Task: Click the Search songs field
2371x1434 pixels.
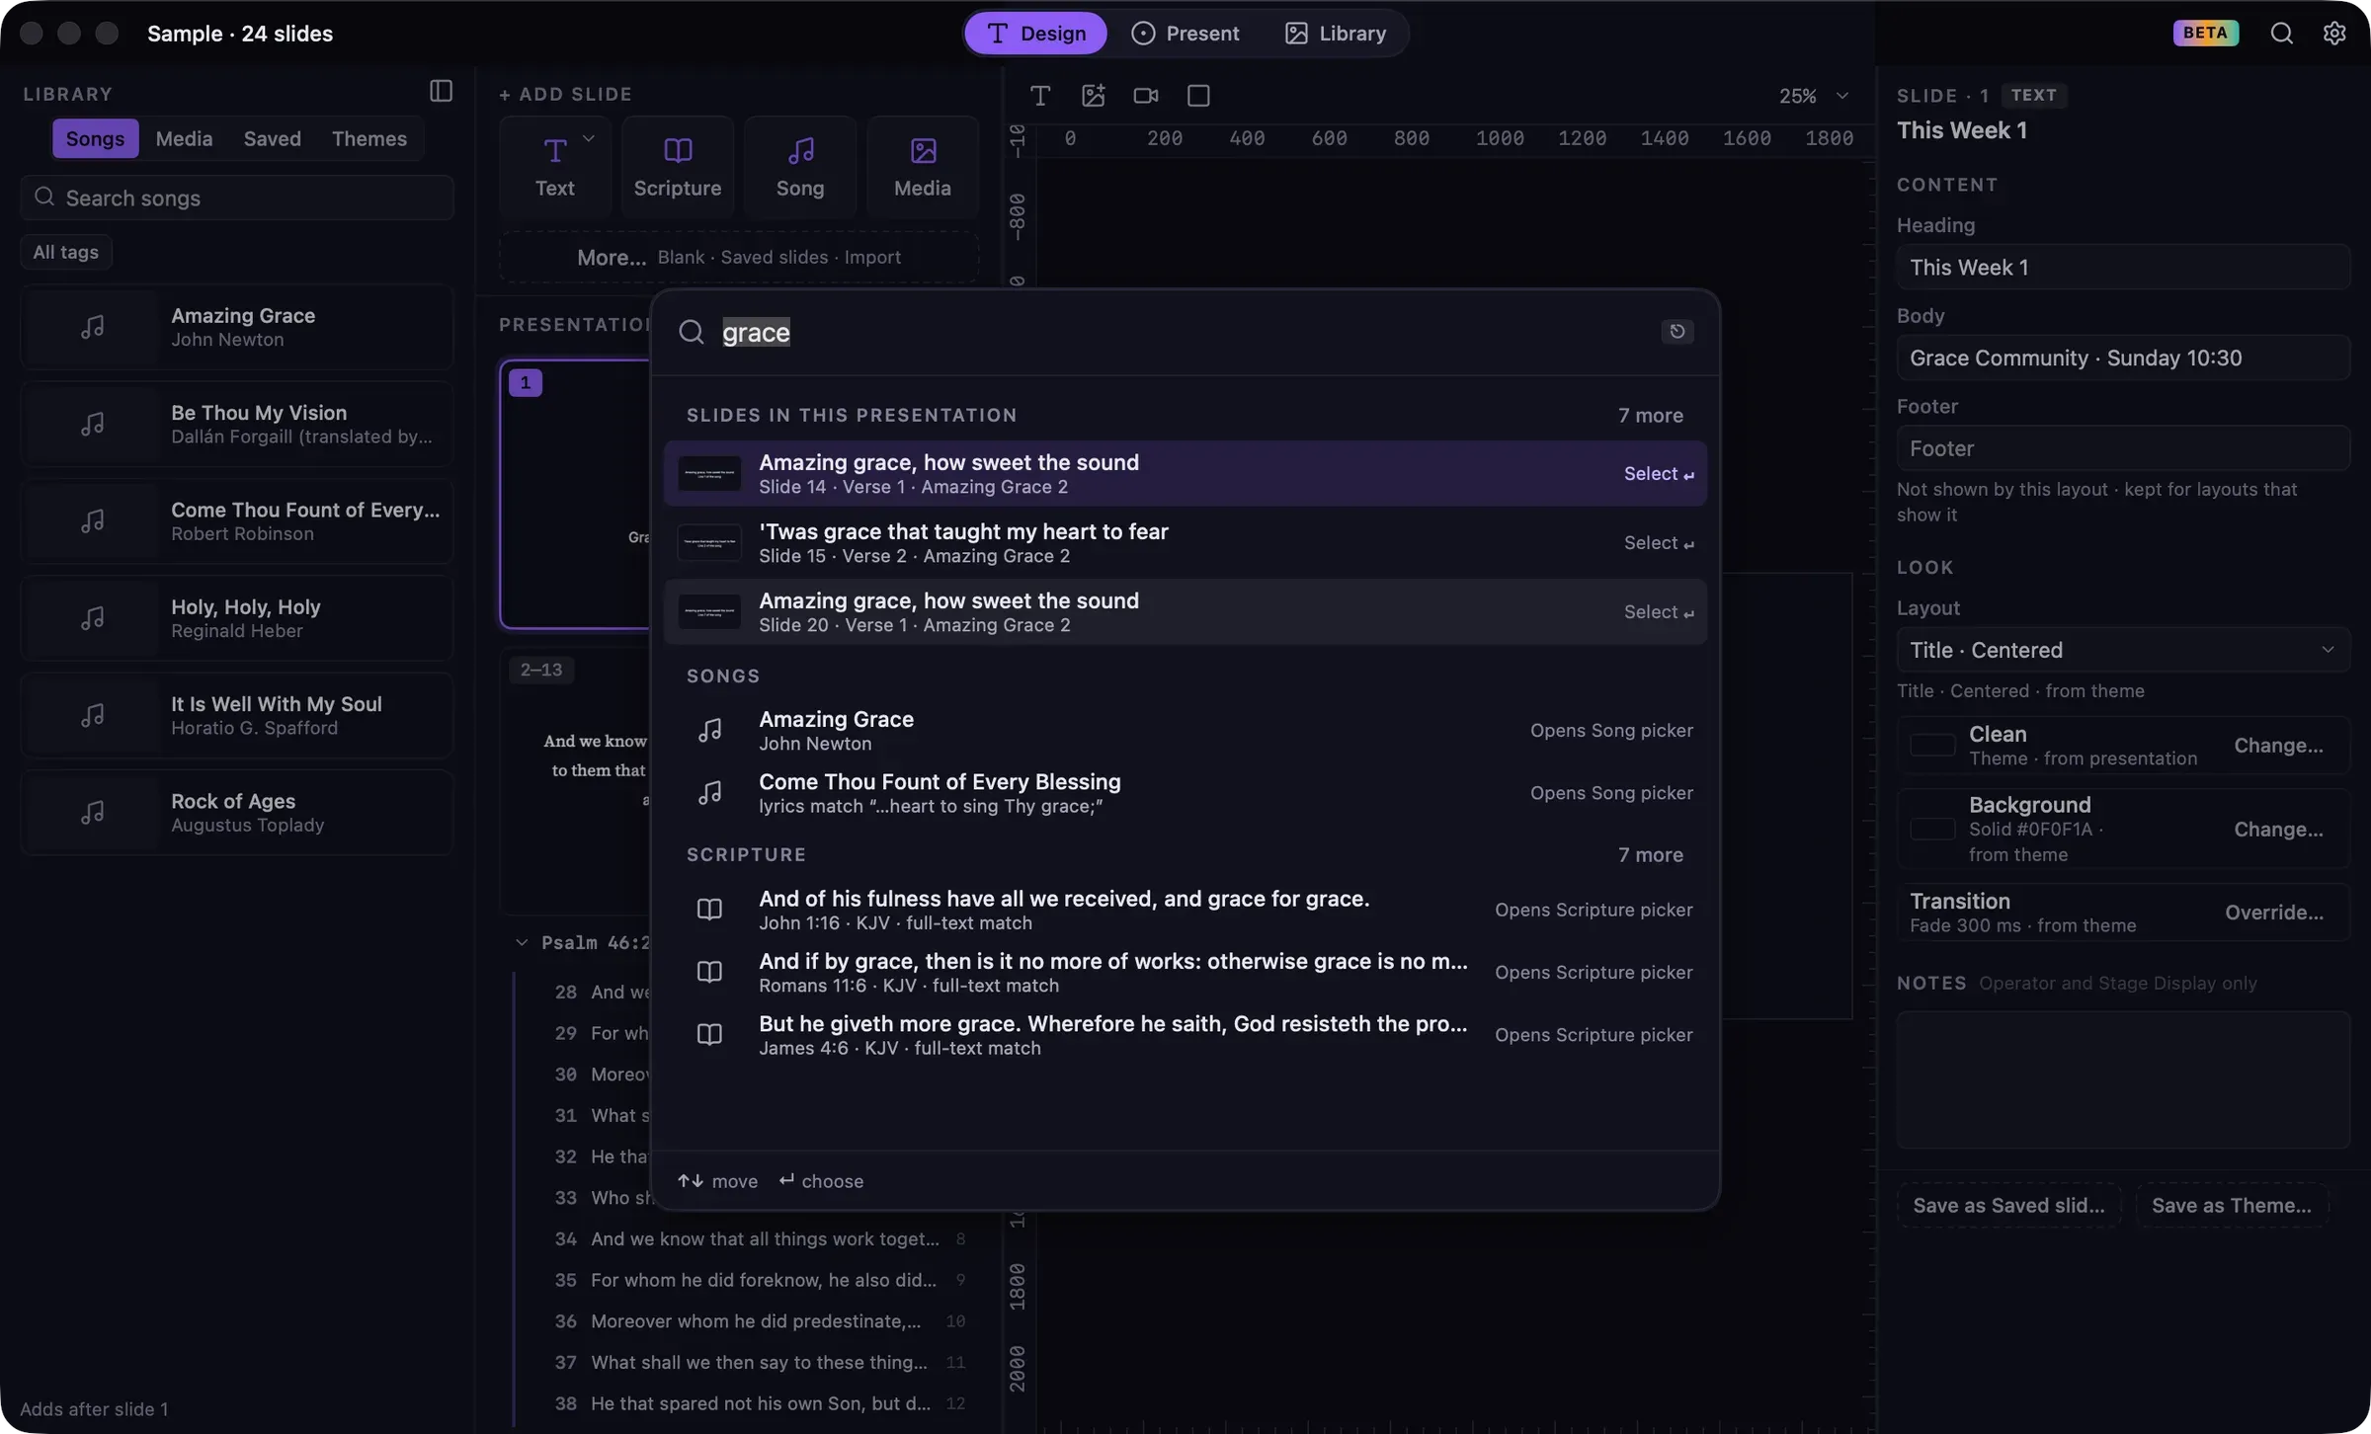Action: [237, 198]
